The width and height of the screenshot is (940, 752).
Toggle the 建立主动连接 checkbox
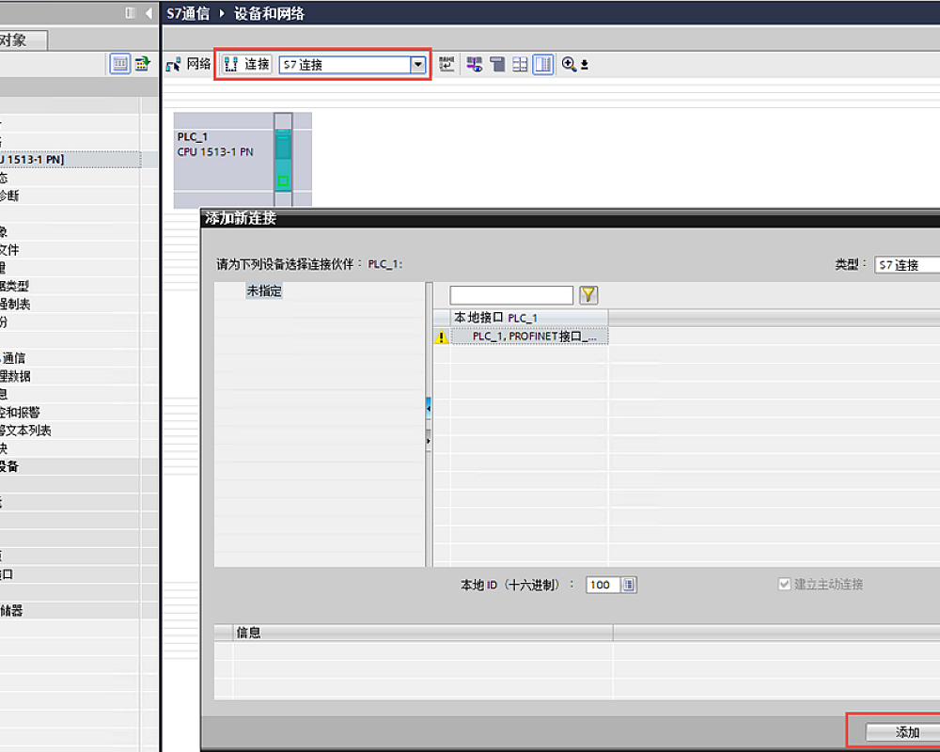[x=785, y=584]
